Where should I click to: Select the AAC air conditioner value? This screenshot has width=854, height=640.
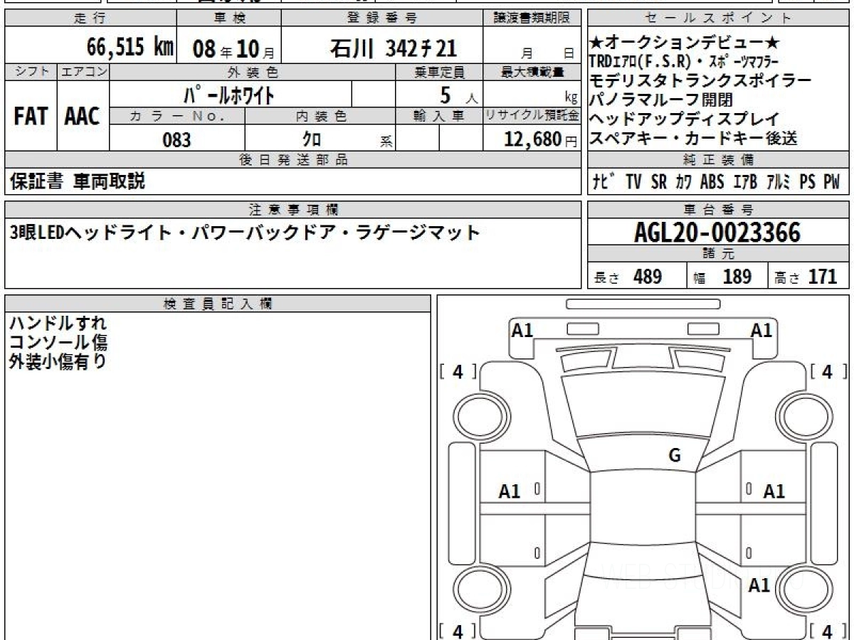pos(83,116)
